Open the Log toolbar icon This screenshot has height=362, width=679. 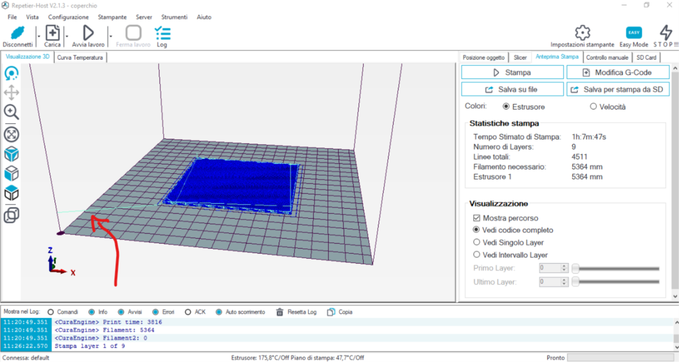(162, 33)
